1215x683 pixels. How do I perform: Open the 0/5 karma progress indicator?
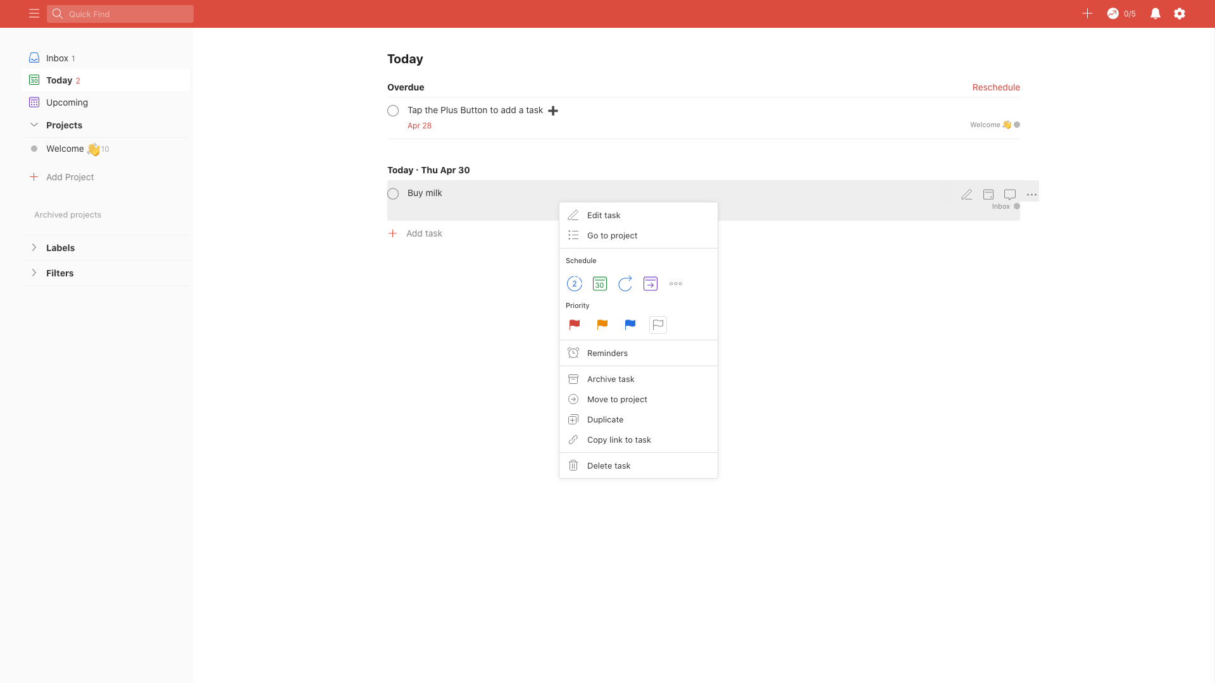click(x=1120, y=13)
